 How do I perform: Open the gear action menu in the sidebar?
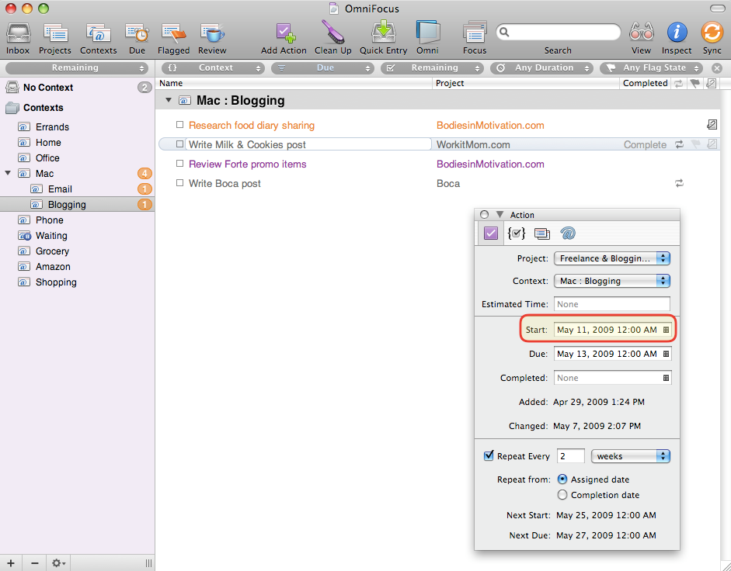(x=58, y=563)
